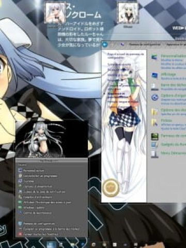Click the Polices heading link
Image resolution: width=186 pixels, height=248 pixels.
(x=166, y=120)
